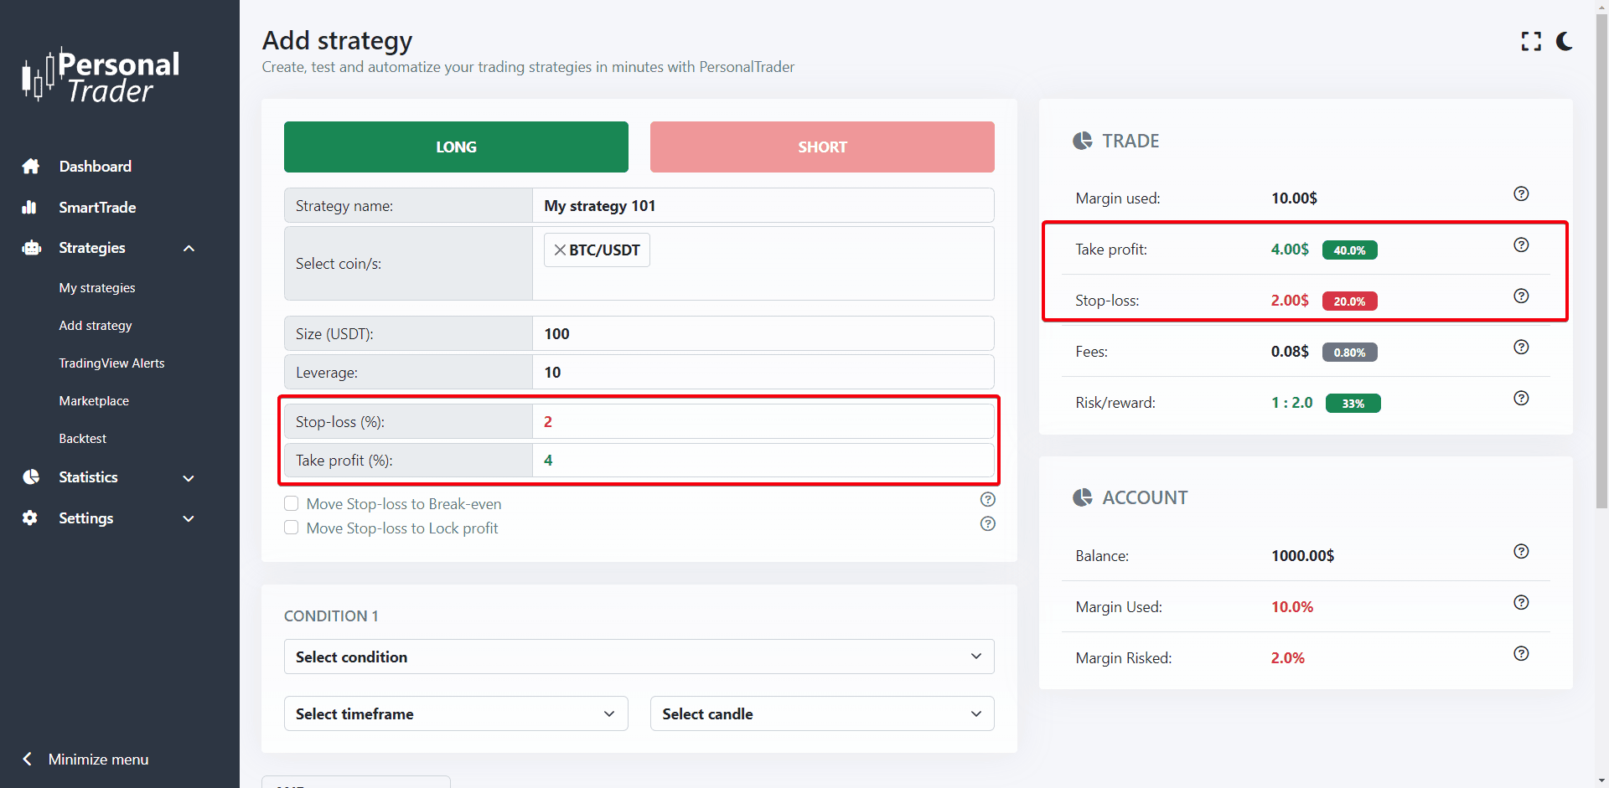The height and width of the screenshot is (788, 1609).
Task: Open the Backtest menu item
Action: [82, 439]
